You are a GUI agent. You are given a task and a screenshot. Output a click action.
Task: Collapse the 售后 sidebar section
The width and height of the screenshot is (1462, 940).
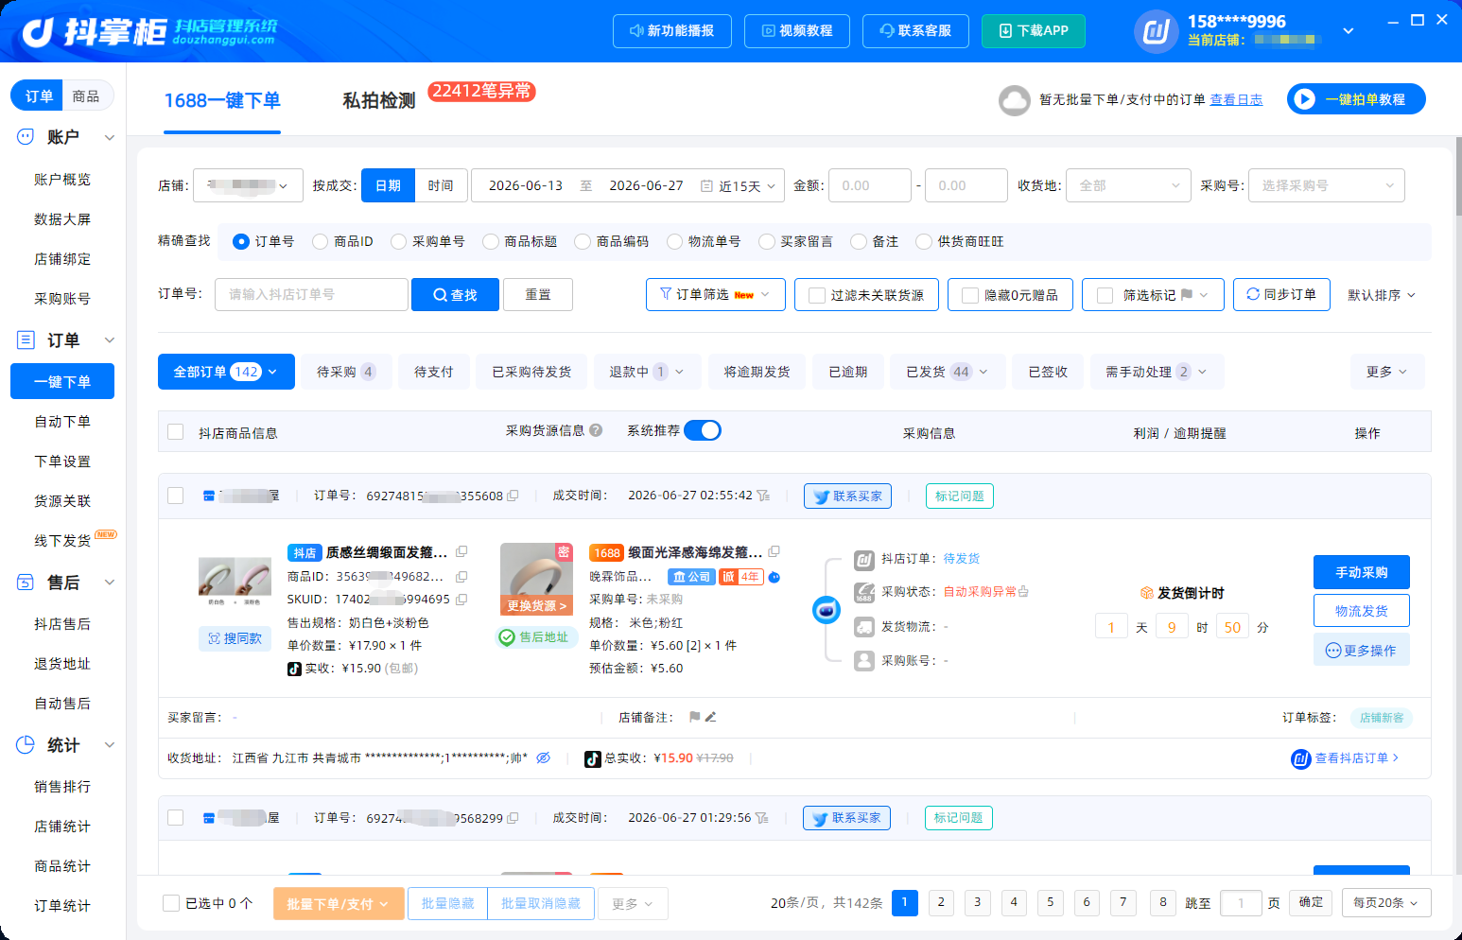tap(110, 583)
